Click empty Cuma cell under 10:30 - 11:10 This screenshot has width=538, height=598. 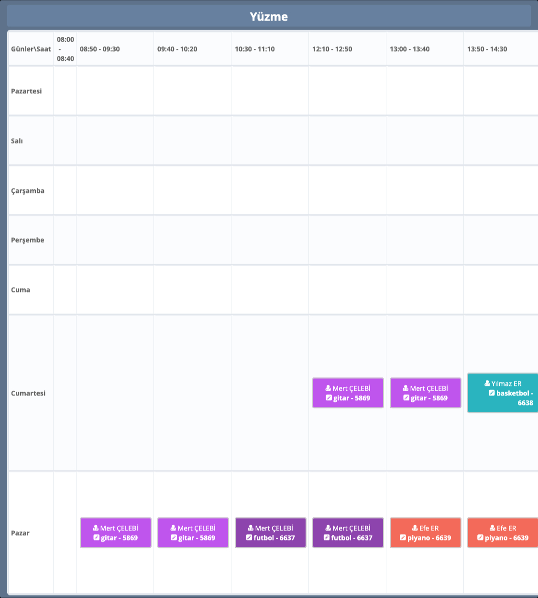(270, 290)
